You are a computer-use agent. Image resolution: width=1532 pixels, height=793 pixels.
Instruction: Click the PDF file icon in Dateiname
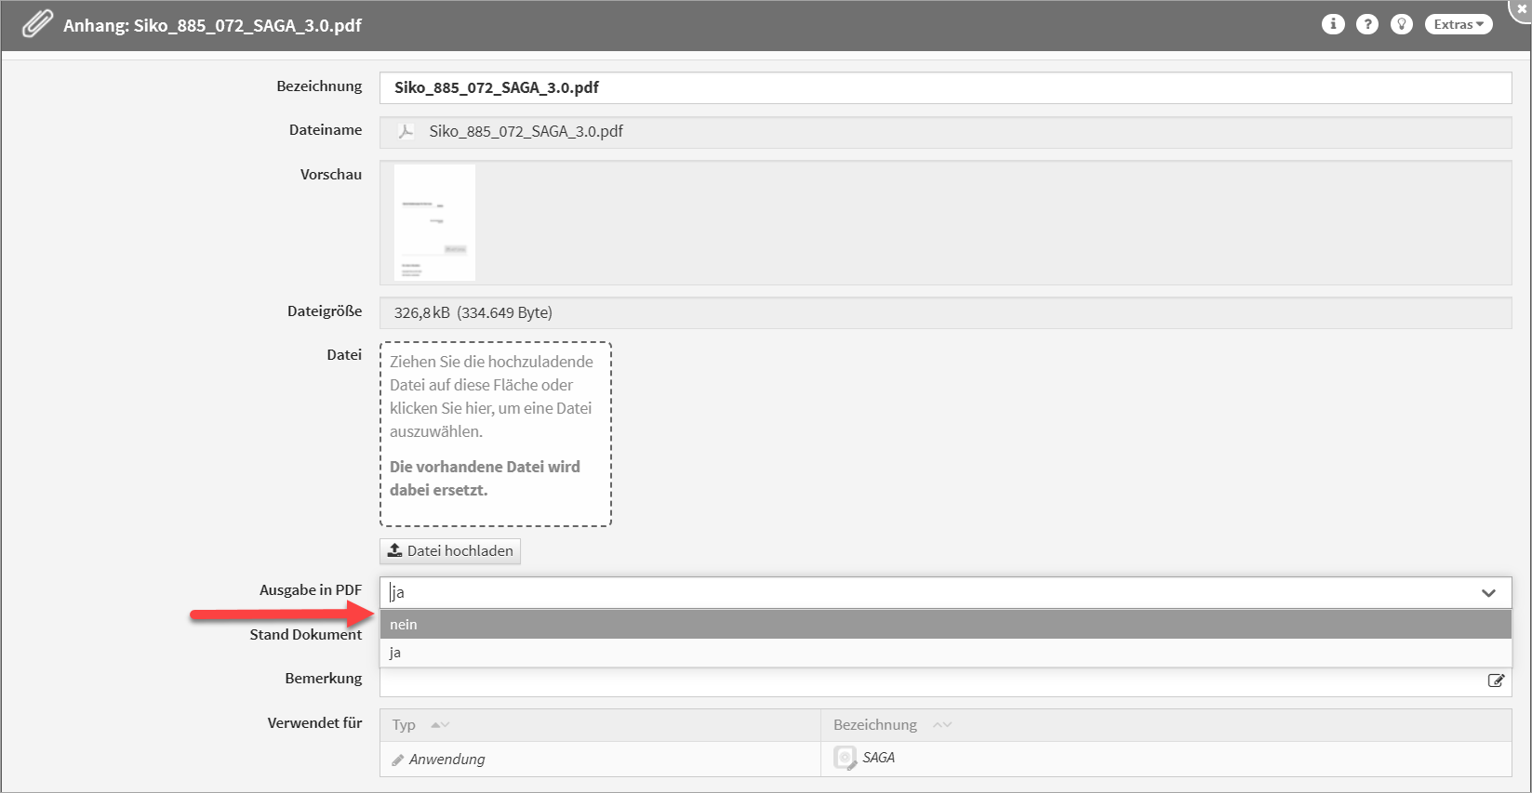(406, 131)
